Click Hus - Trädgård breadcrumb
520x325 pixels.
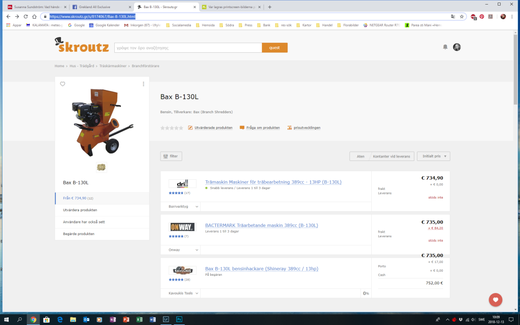[82, 66]
